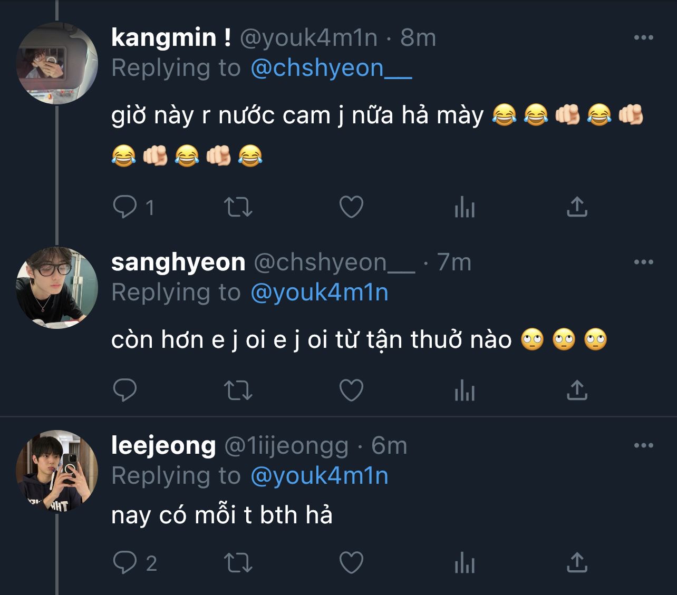Viewport: 677px width, 595px height.
Task: Retweet leejeong's tweet
Action: pos(238,563)
